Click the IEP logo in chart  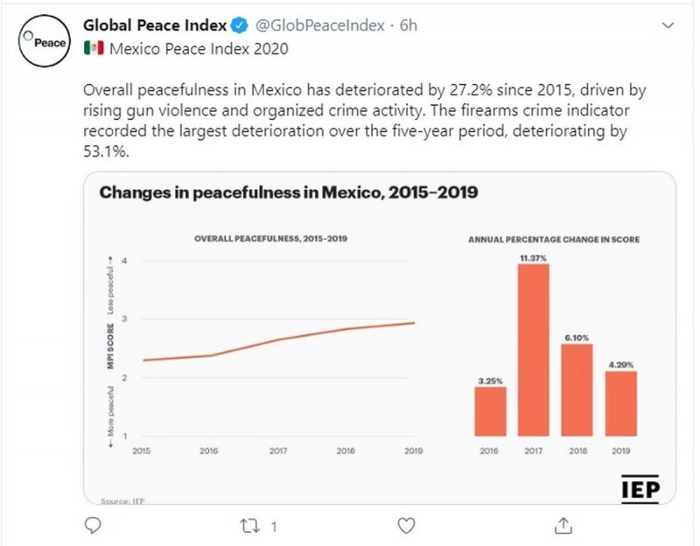pos(640,487)
